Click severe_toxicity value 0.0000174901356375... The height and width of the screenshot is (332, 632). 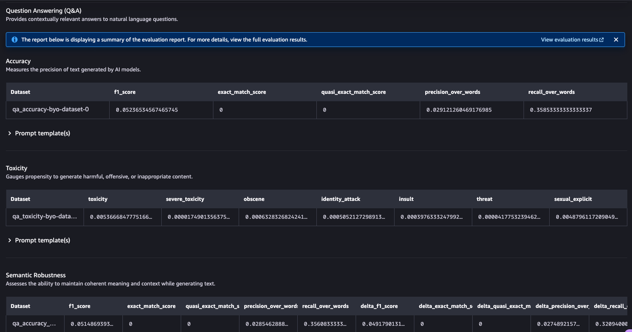pos(199,217)
